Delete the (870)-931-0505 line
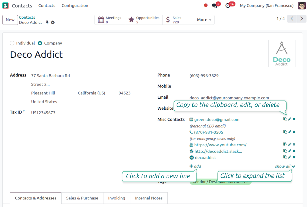This screenshot has height=207, width=307. click(x=294, y=132)
